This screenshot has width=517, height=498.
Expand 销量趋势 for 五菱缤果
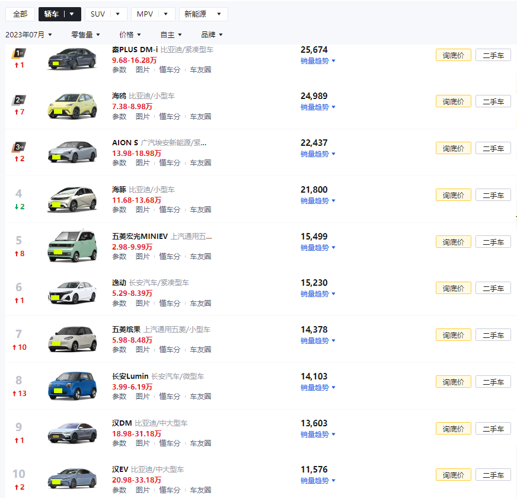318,341
